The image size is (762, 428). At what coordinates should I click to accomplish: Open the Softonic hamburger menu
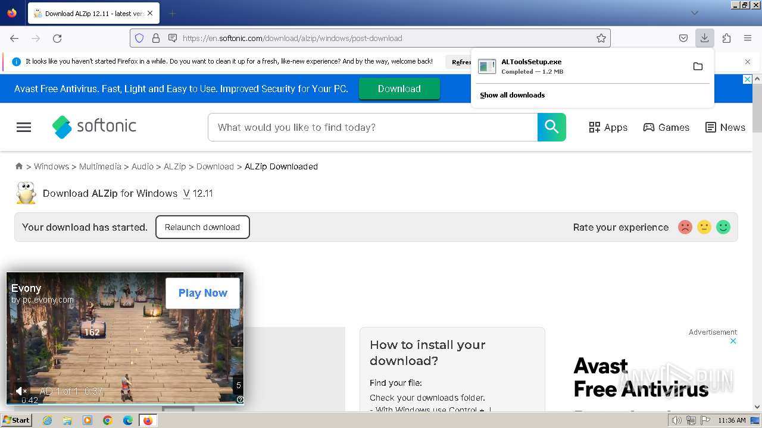[24, 127]
